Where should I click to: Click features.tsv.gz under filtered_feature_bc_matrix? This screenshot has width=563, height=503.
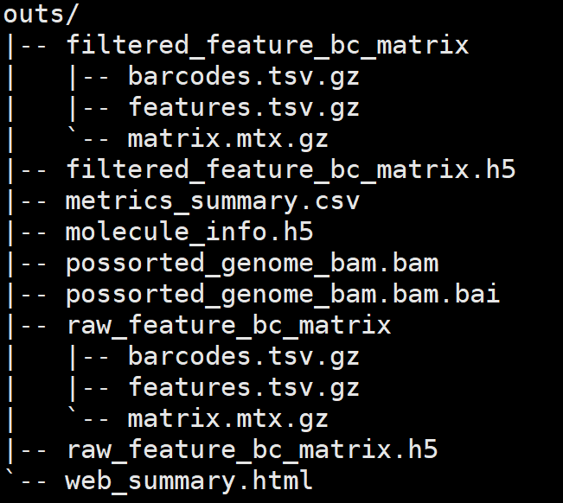click(243, 107)
